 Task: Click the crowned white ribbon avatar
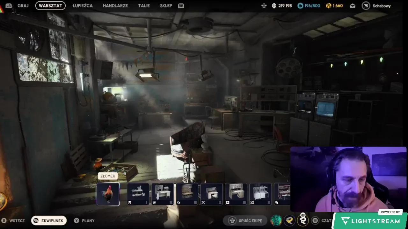pyautogui.click(x=302, y=220)
